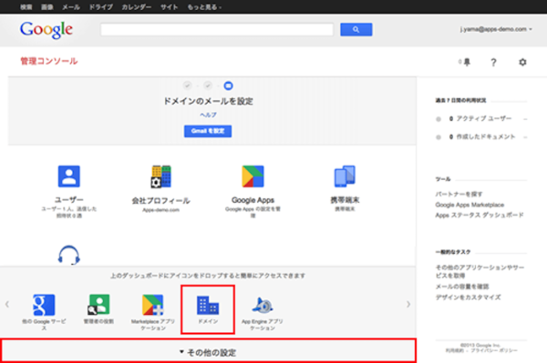Select the current setup step circle
This screenshot has width=547, height=363.
click(x=228, y=86)
